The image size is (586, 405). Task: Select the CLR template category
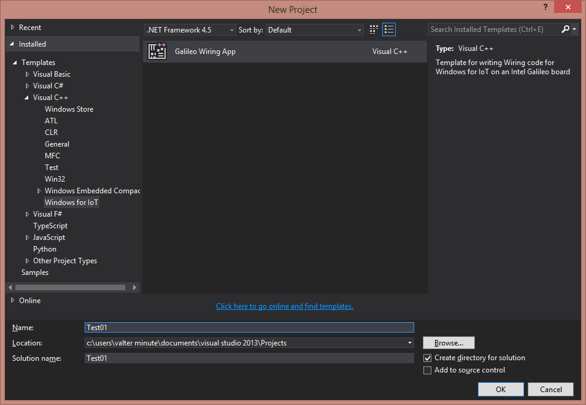pos(51,133)
